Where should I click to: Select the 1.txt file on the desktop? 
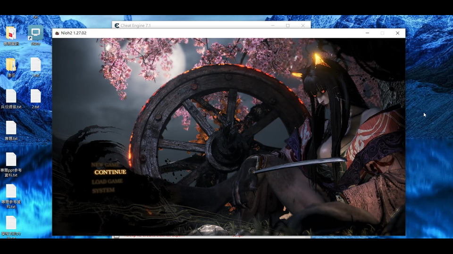pos(35,67)
